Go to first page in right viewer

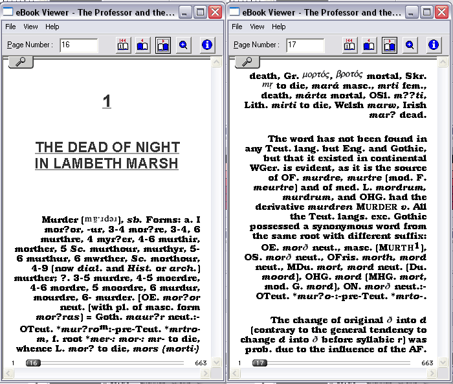349,45
